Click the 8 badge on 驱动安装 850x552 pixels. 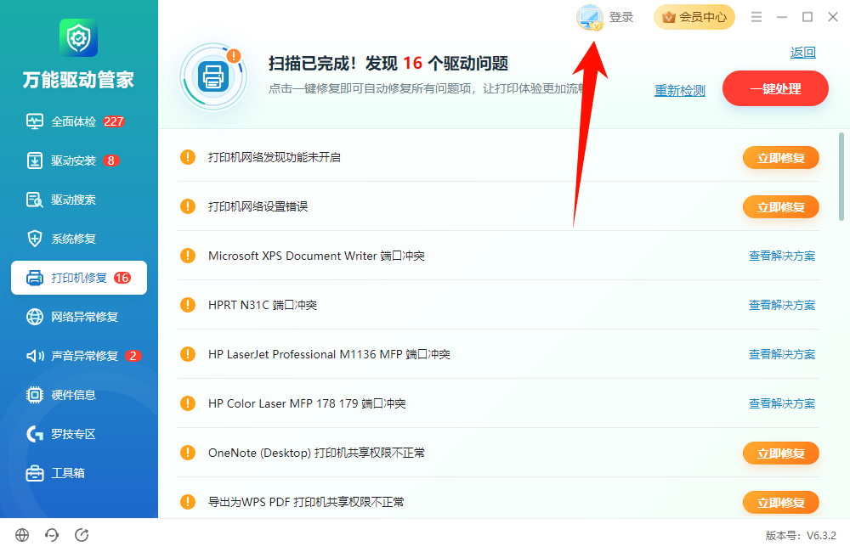click(111, 161)
